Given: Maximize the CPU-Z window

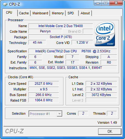Looking at the screenshot, I should pos(105,3).
